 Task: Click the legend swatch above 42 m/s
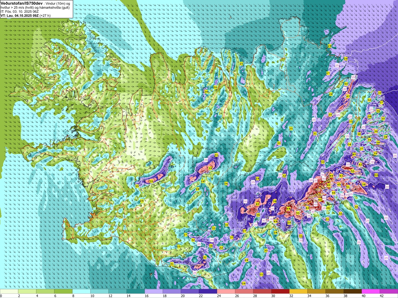click(x=389, y=291)
